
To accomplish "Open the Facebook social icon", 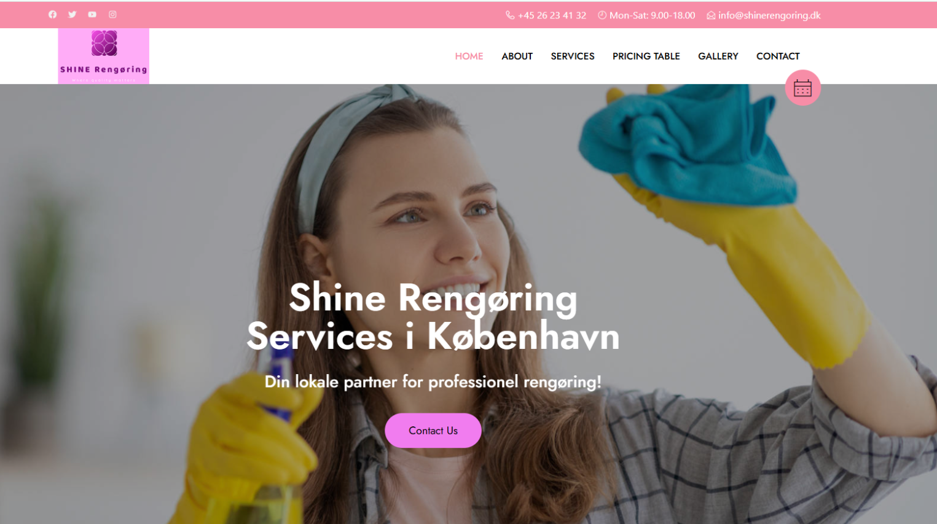I will pos(52,14).
